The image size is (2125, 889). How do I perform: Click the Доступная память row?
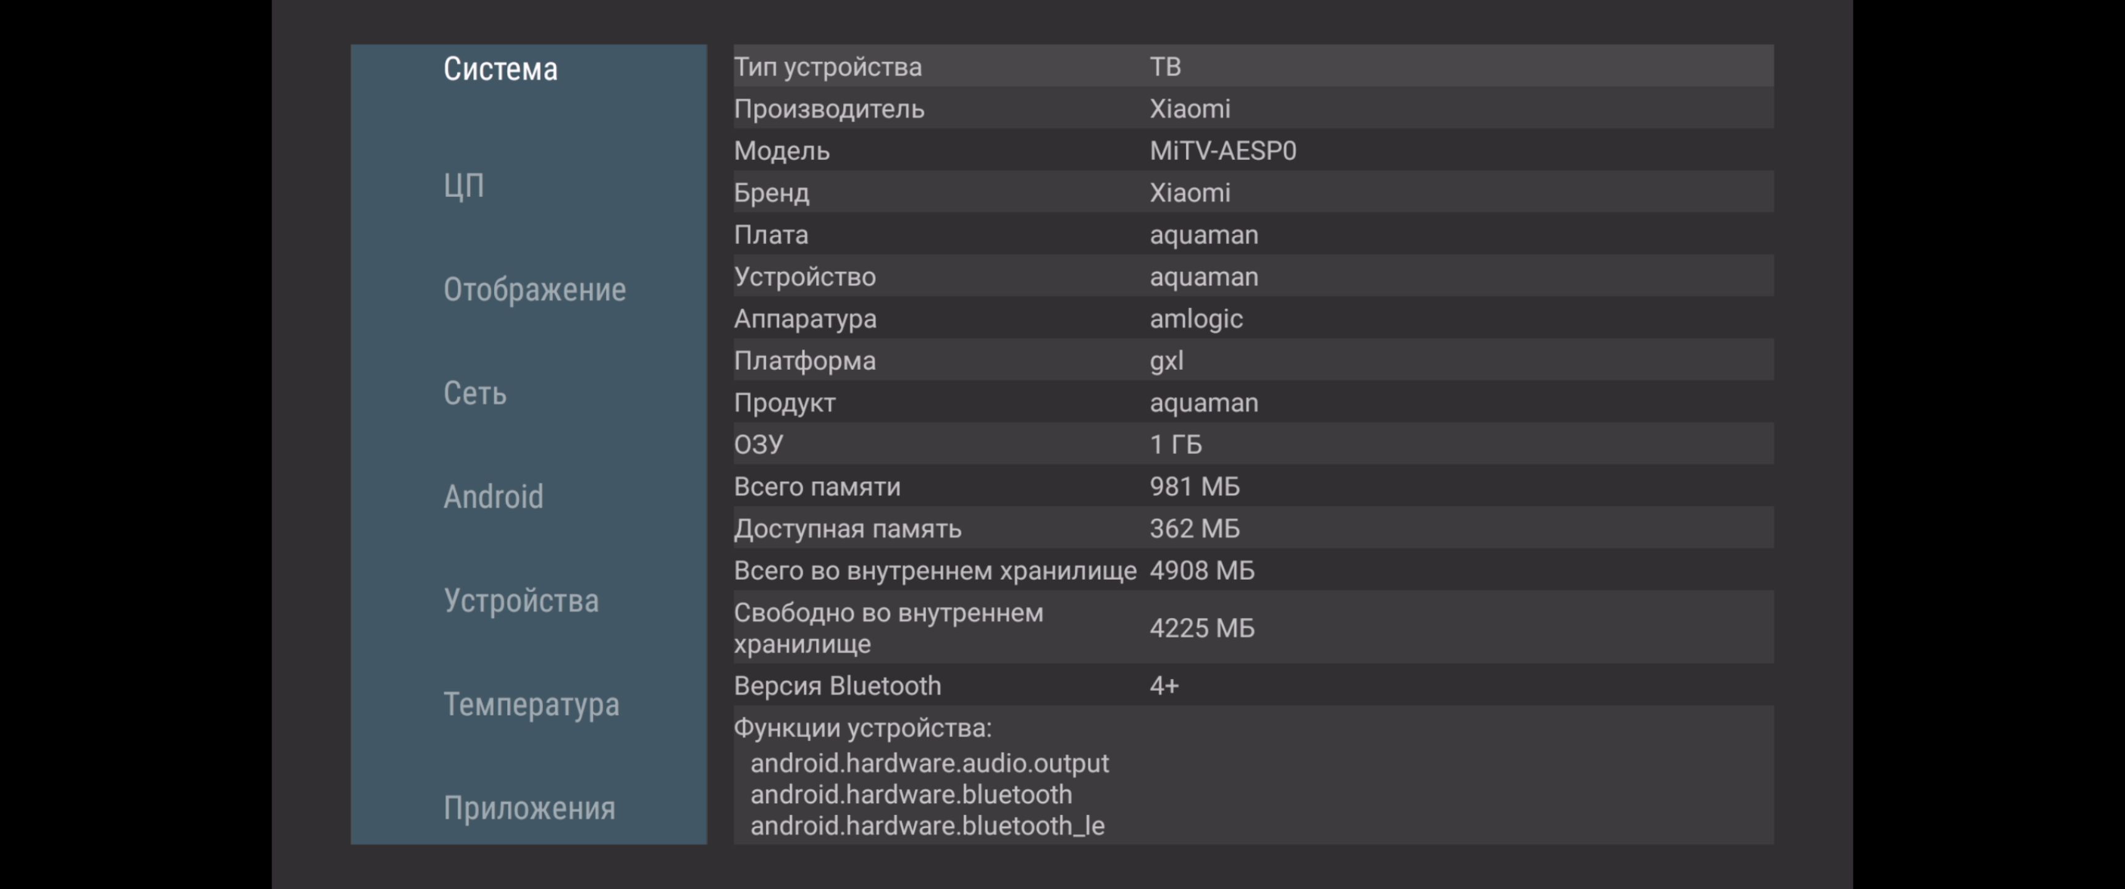click(x=1252, y=528)
